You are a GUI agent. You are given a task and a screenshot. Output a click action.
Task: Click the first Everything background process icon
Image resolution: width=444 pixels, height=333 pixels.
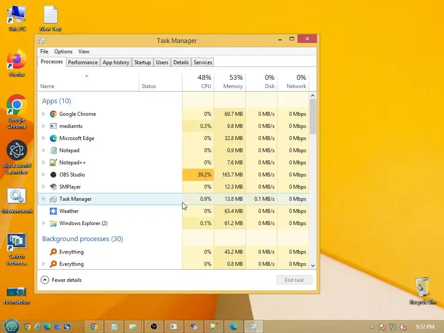[x=53, y=252]
